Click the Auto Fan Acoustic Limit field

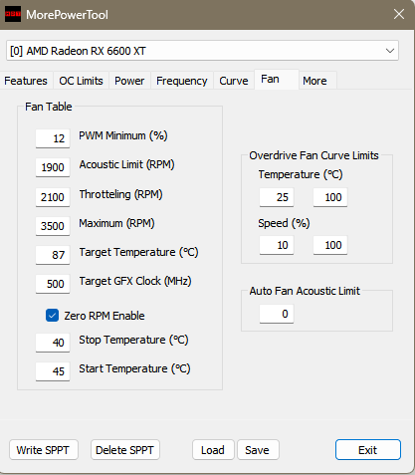277,314
